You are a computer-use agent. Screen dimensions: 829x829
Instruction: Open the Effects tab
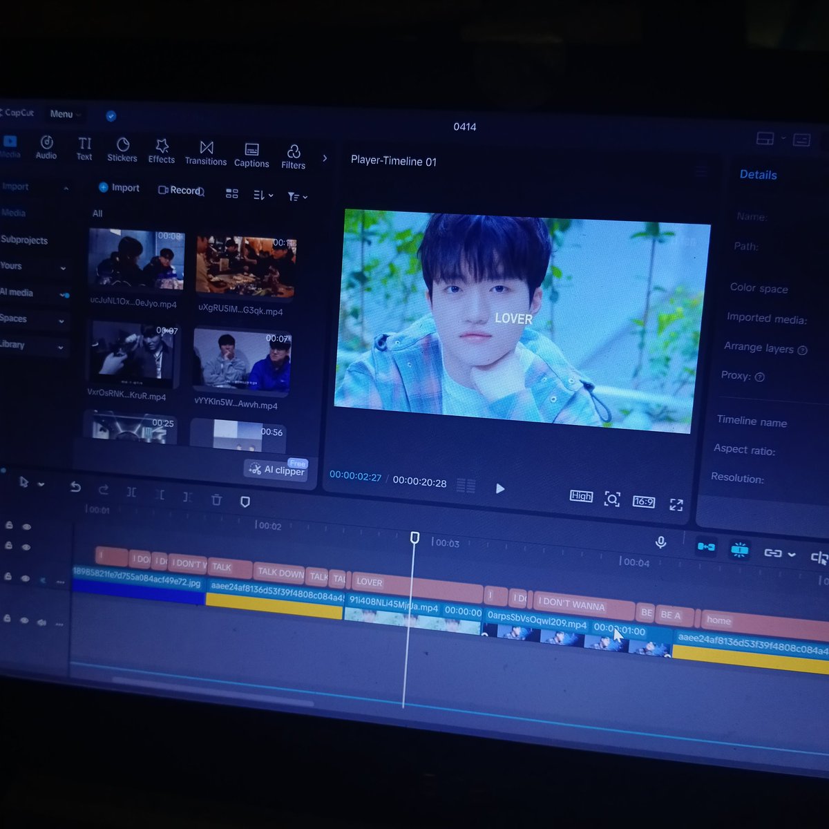162,151
